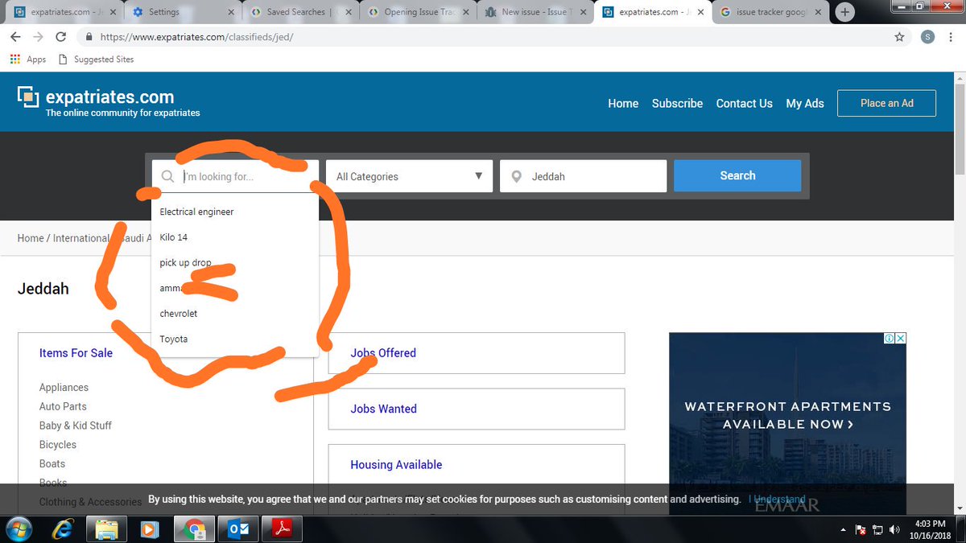Click the Chrome icon in the taskbar

click(x=194, y=529)
